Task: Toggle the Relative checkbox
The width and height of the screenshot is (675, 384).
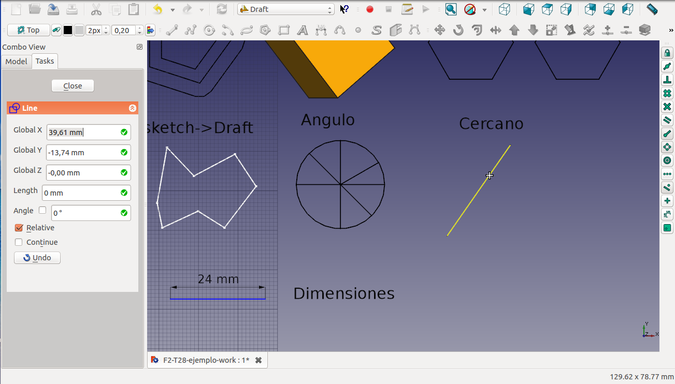Action: tap(19, 228)
